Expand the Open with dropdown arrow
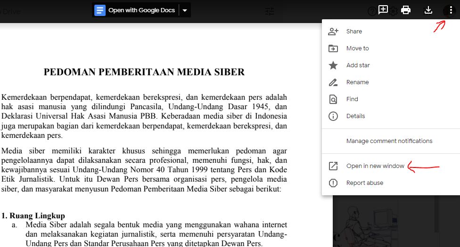The width and height of the screenshot is (460, 247). tap(185, 10)
